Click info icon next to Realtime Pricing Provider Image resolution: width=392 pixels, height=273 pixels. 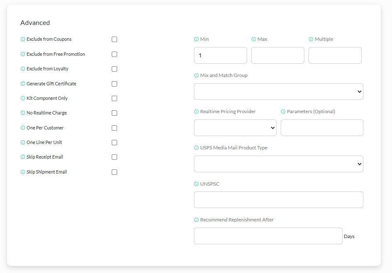click(196, 112)
